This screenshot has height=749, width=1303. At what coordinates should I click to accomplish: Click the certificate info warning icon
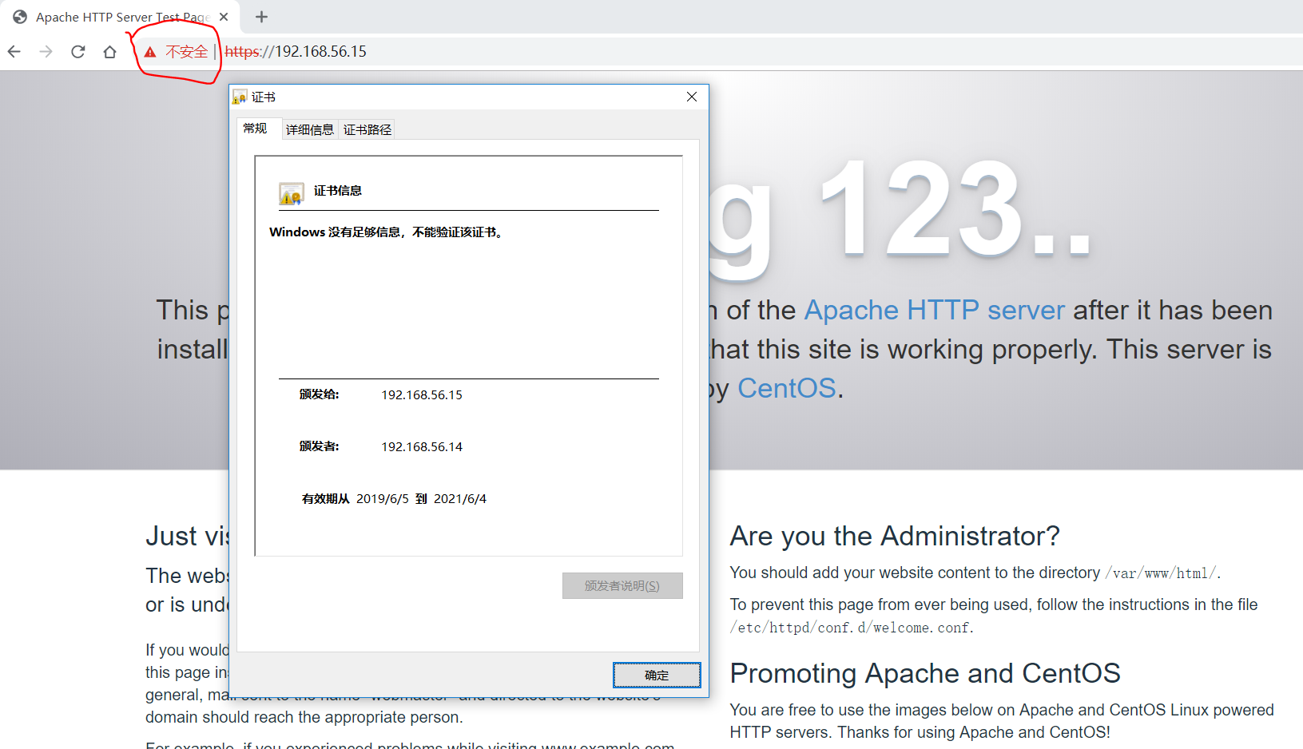[292, 193]
